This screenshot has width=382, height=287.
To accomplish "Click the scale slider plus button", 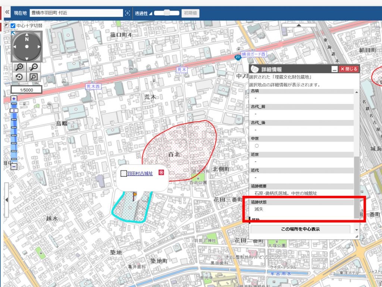I will tap(14, 99).
